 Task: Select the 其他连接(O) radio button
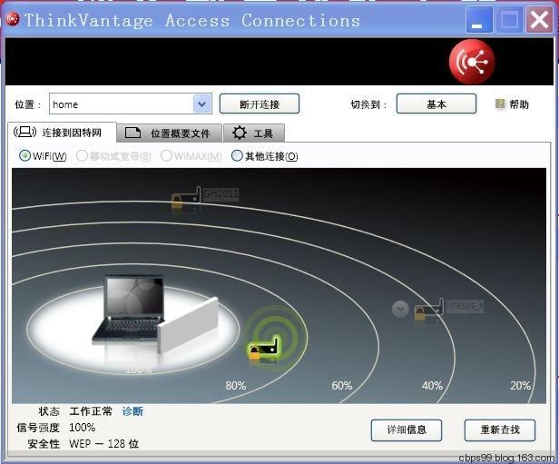coord(237,156)
